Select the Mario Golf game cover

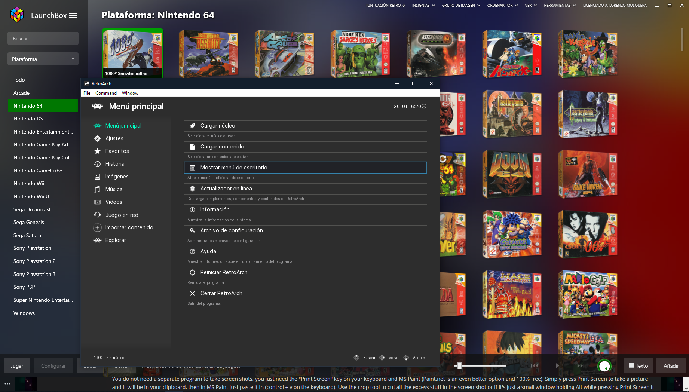(588, 294)
